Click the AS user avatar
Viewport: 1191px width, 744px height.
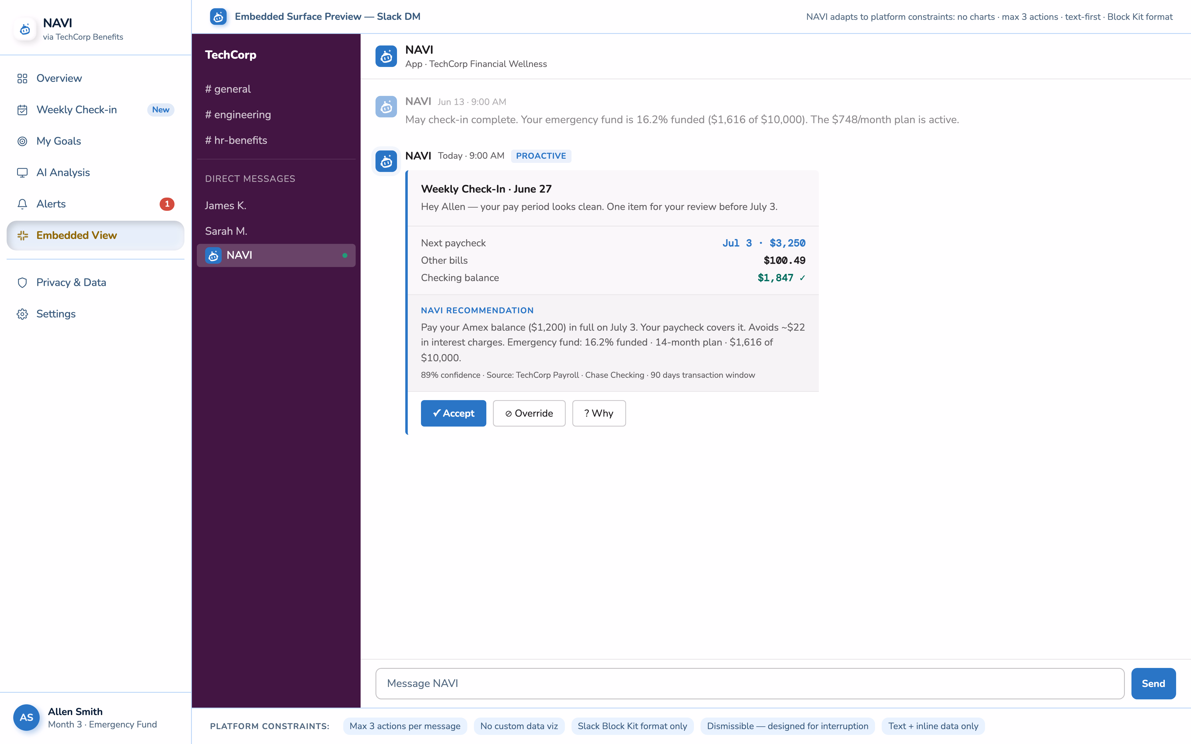pyautogui.click(x=26, y=718)
